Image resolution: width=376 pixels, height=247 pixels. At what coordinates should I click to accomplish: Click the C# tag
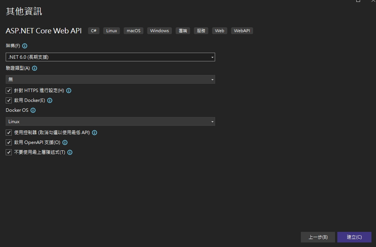click(94, 31)
